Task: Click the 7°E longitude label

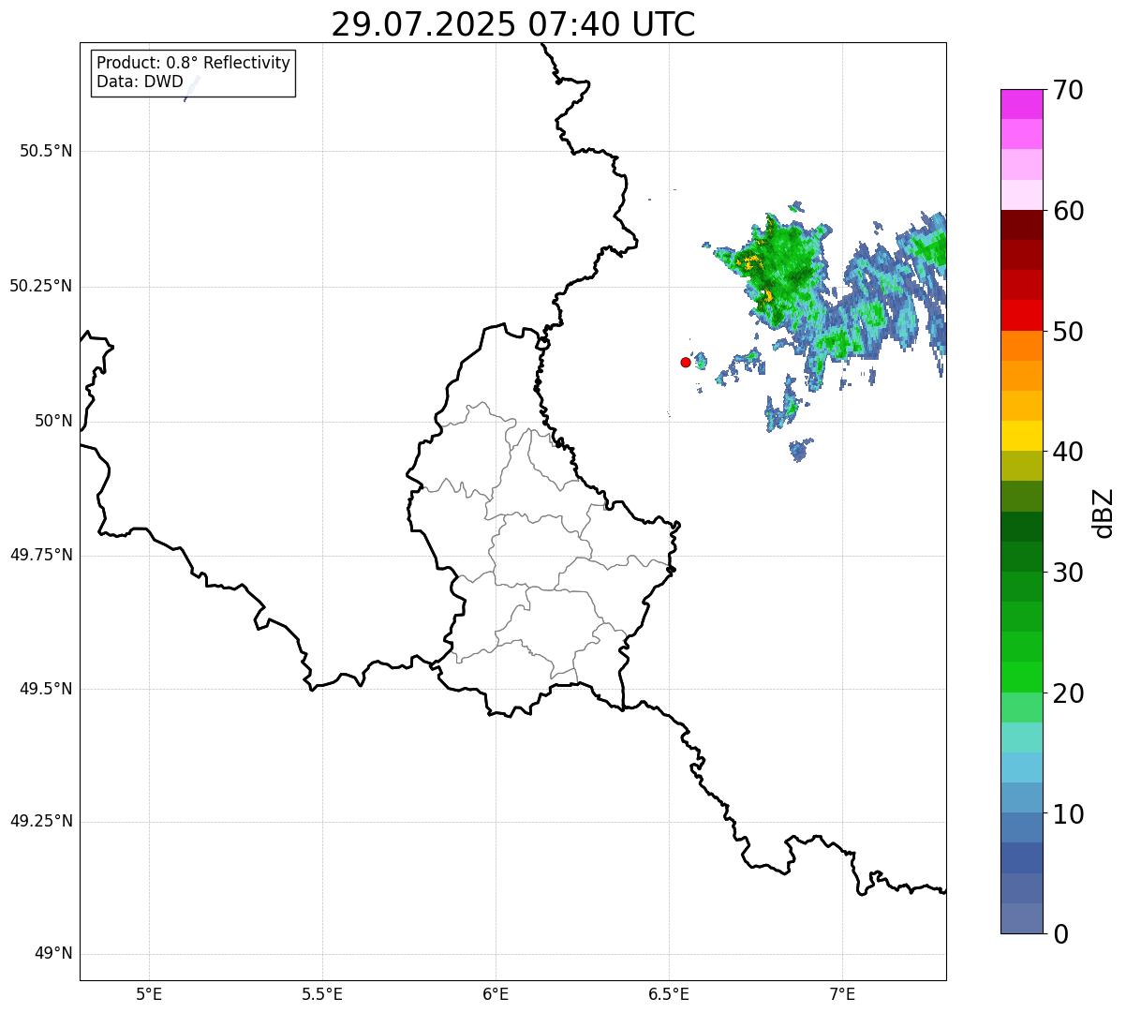Action: [842, 993]
